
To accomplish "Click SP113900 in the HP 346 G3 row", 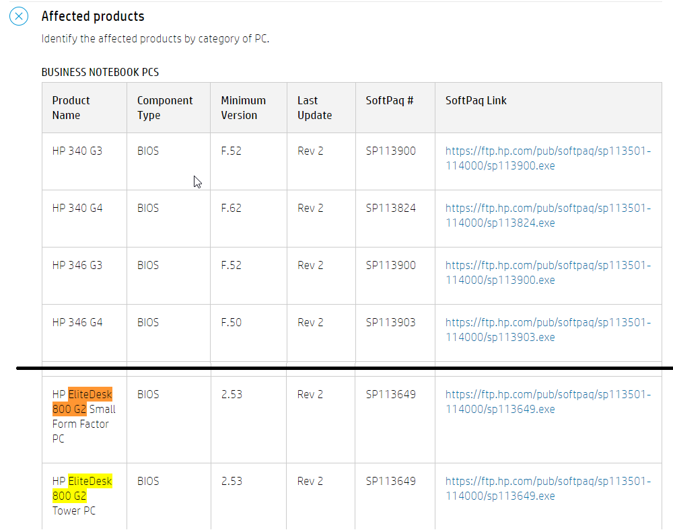I will (x=390, y=266).
